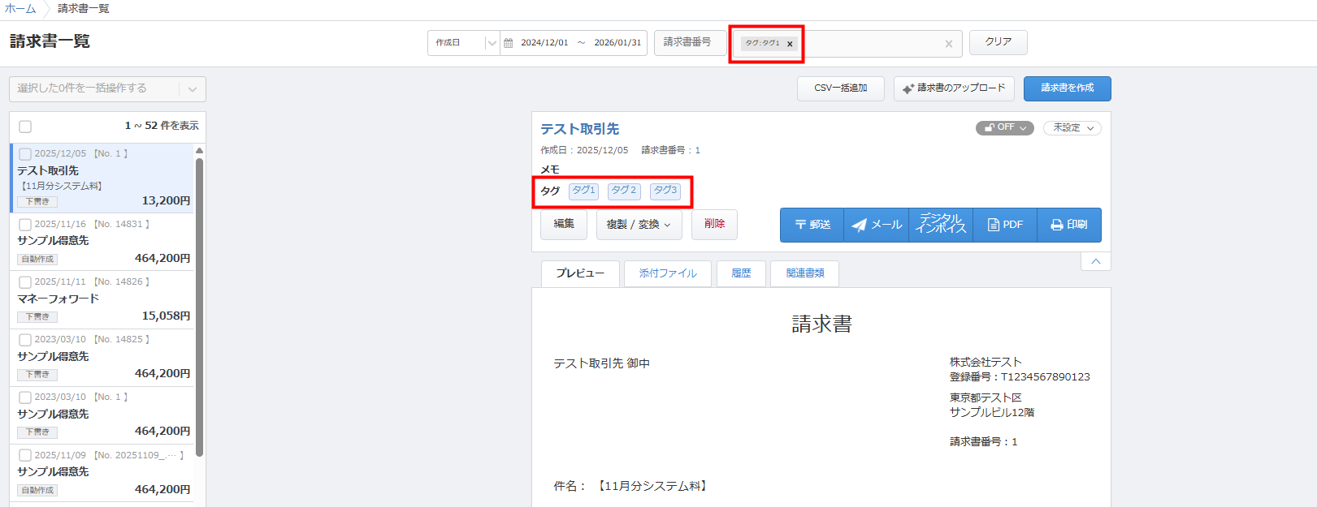Viewport: 1317px width, 507px height.
Task: Click the 請求書を作成 button
Action: pos(1067,88)
